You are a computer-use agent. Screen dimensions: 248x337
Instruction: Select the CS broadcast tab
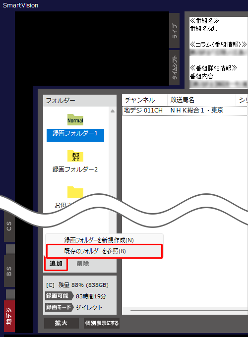click(9, 226)
